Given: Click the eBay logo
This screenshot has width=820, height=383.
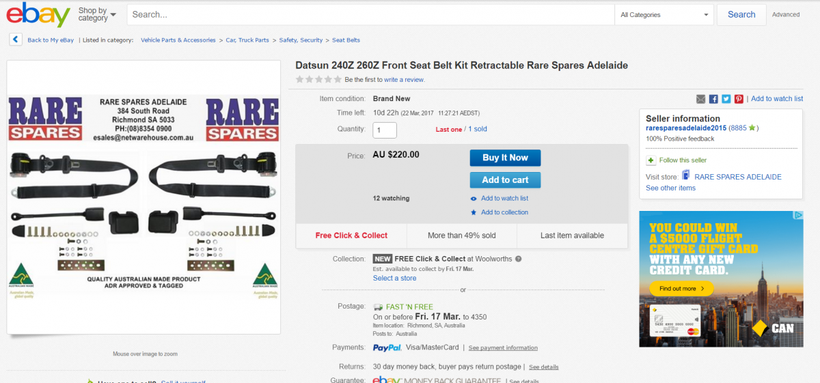Looking at the screenshot, I should [x=38, y=14].
